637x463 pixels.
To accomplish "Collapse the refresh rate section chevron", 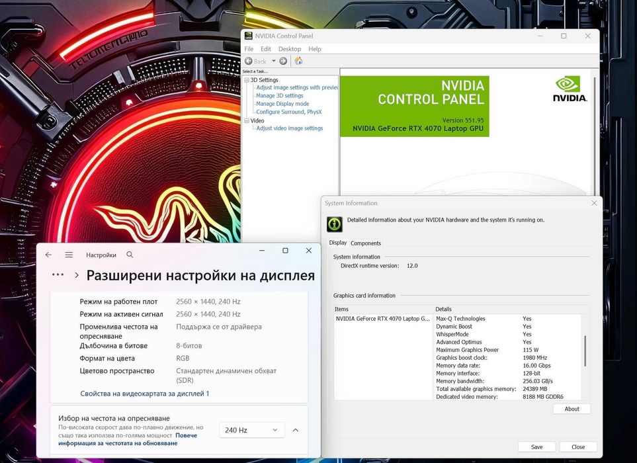I will 296,430.
